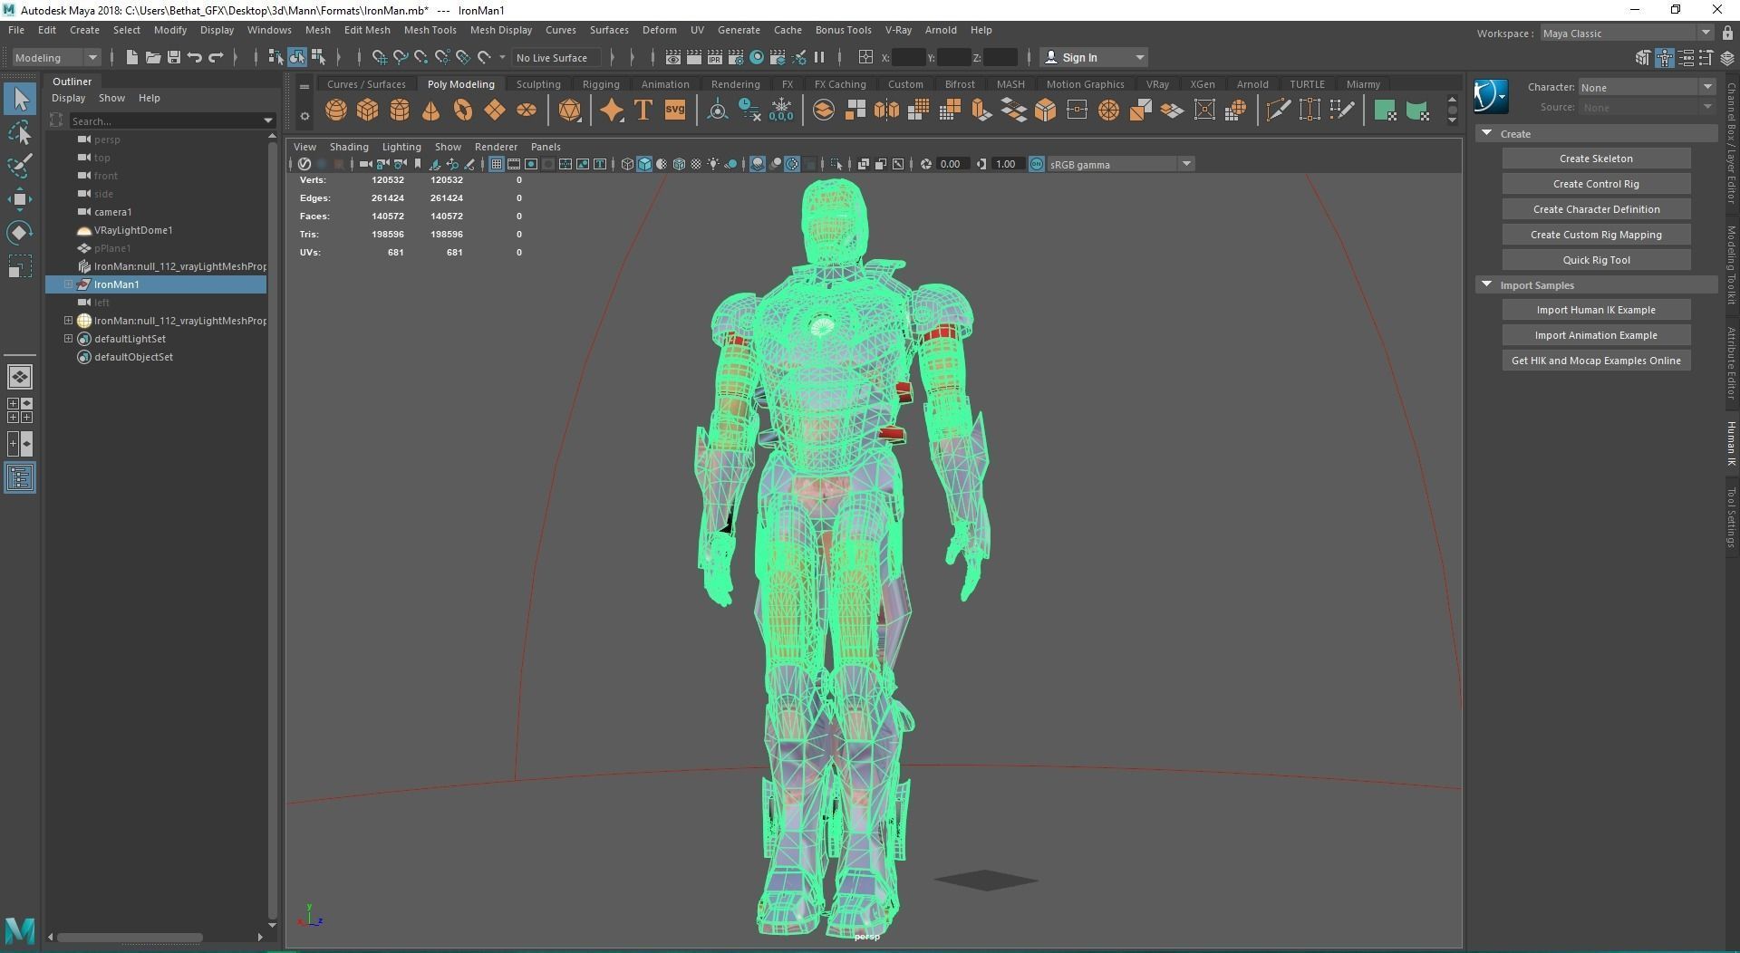This screenshot has height=953, width=1740.
Task: Open the Outliner Display menu
Action: (x=68, y=98)
